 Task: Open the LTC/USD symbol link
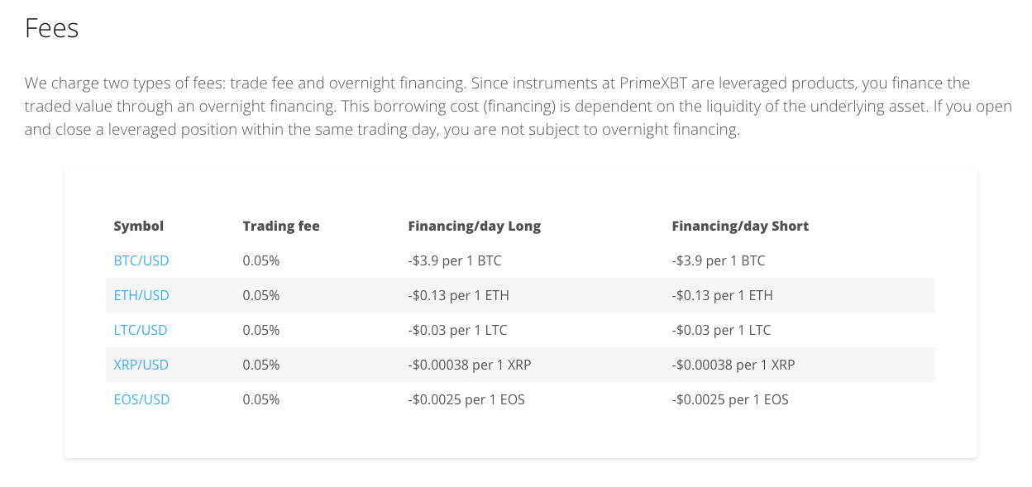pyautogui.click(x=141, y=330)
